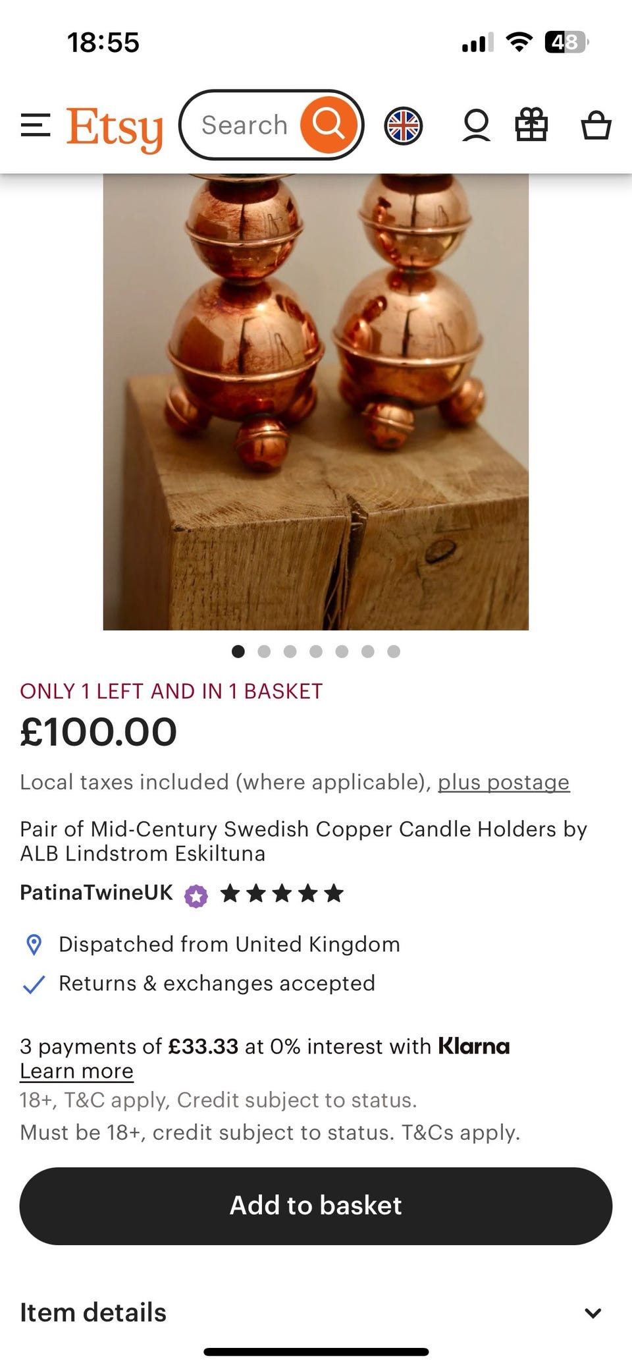
Task: Tap the purple Star Seller badge
Action: [196, 896]
